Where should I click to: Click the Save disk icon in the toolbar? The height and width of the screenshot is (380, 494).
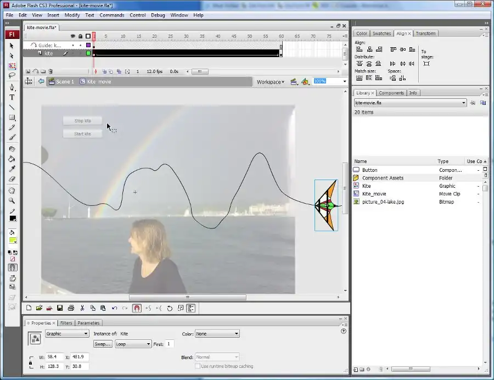[x=60, y=309]
